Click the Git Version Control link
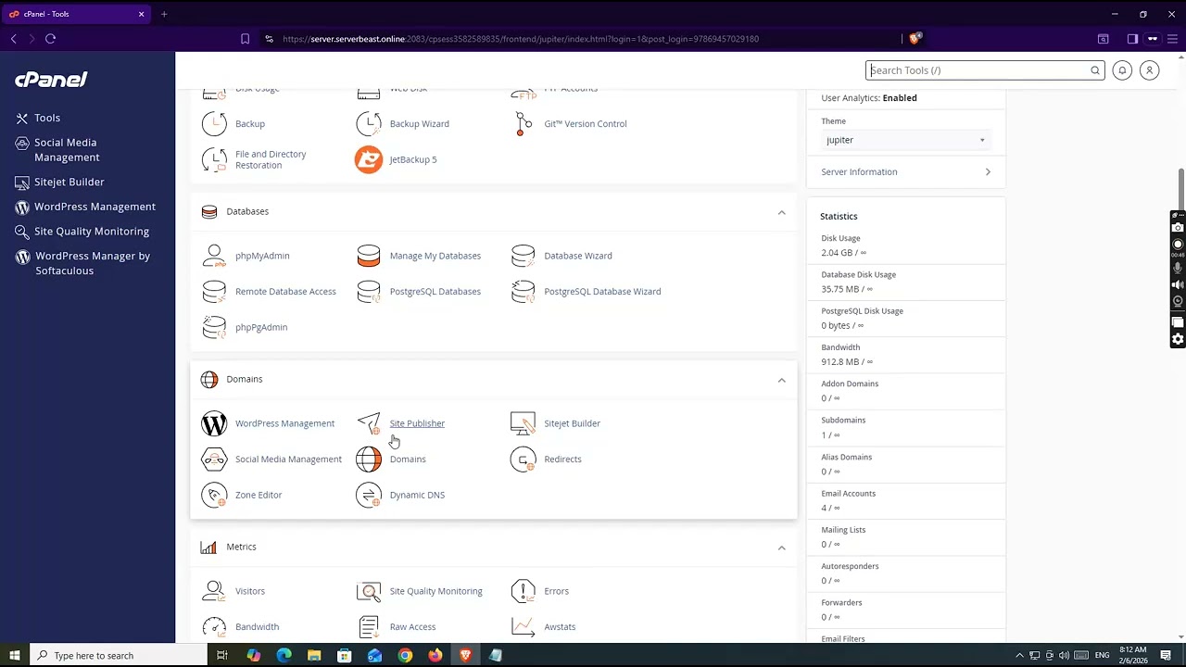 (586, 123)
